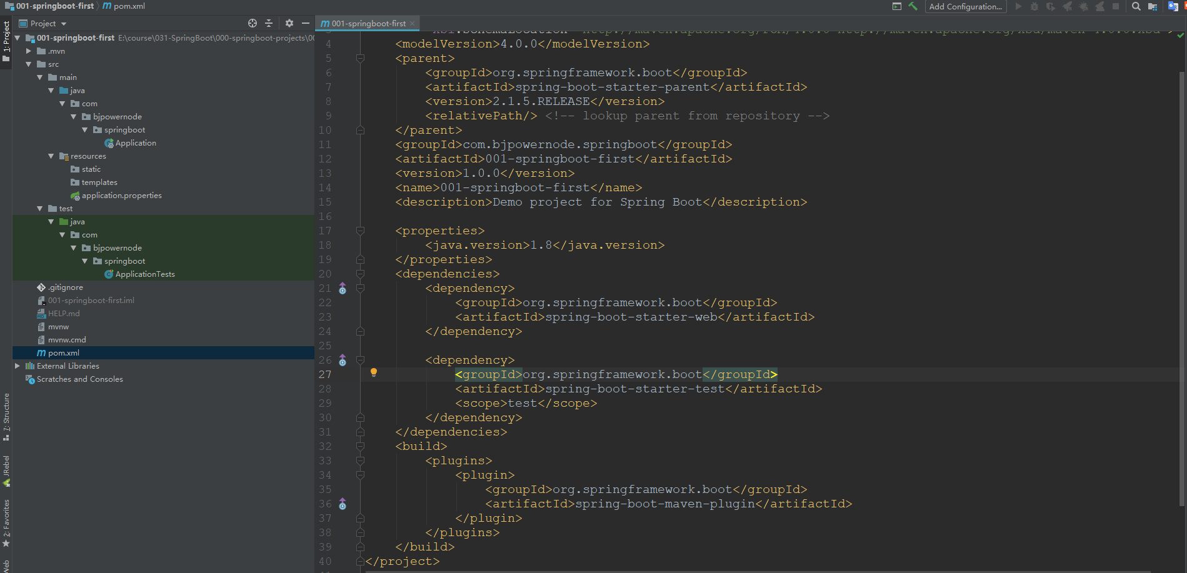Click the Debug bug icon

tap(1034, 6)
